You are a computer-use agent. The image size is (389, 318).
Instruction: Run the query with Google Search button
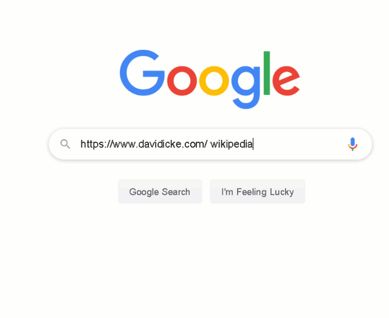pyautogui.click(x=160, y=192)
